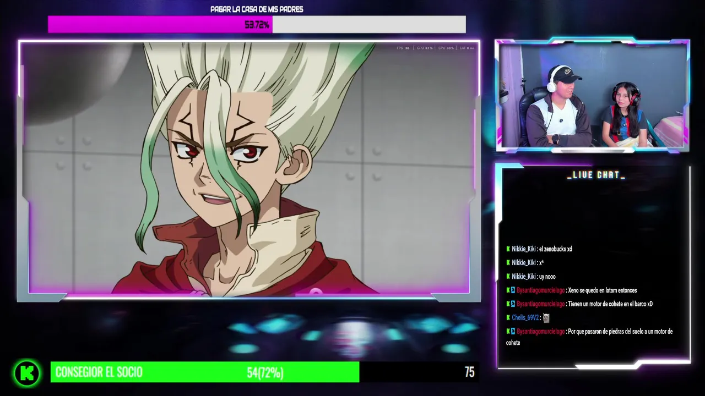This screenshot has width=705, height=396.
Task: Click Kick icon in 'Xeno se quedo' row
Action: 508,290
